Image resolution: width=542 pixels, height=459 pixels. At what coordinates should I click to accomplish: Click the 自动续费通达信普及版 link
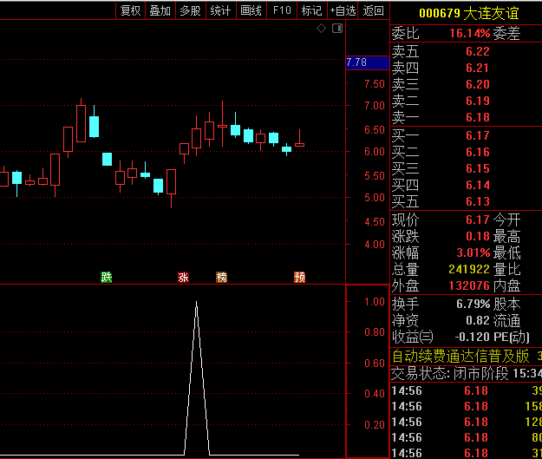click(460, 357)
